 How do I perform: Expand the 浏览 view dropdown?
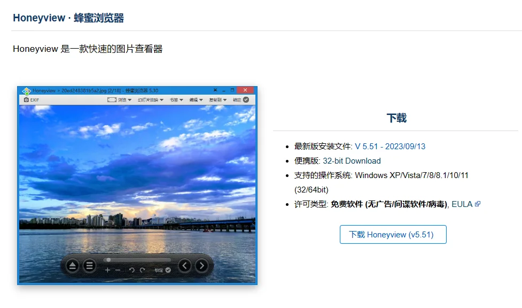coord(120,99)
